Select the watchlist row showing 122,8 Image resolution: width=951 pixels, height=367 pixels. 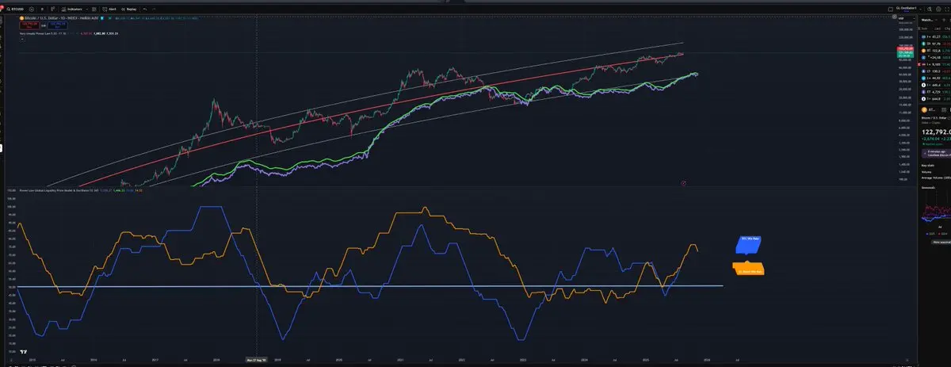pyautogui.click(x=935, y=51)
